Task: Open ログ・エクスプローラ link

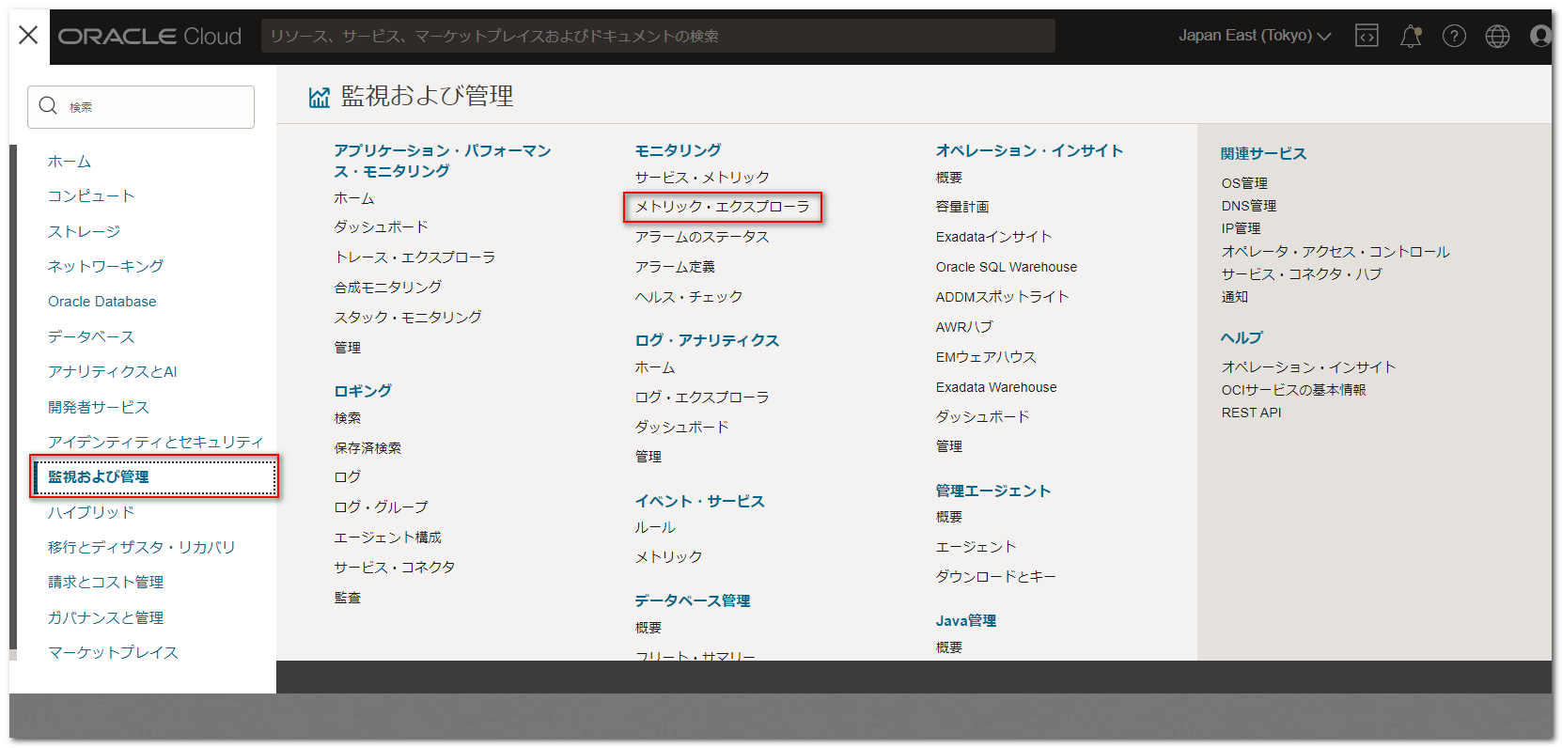Action: [702, 397]
